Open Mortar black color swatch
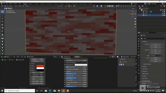 click(x=40, y=70)
